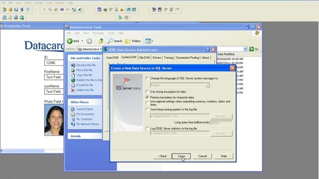Click the Copy this file link

(84, 75)
